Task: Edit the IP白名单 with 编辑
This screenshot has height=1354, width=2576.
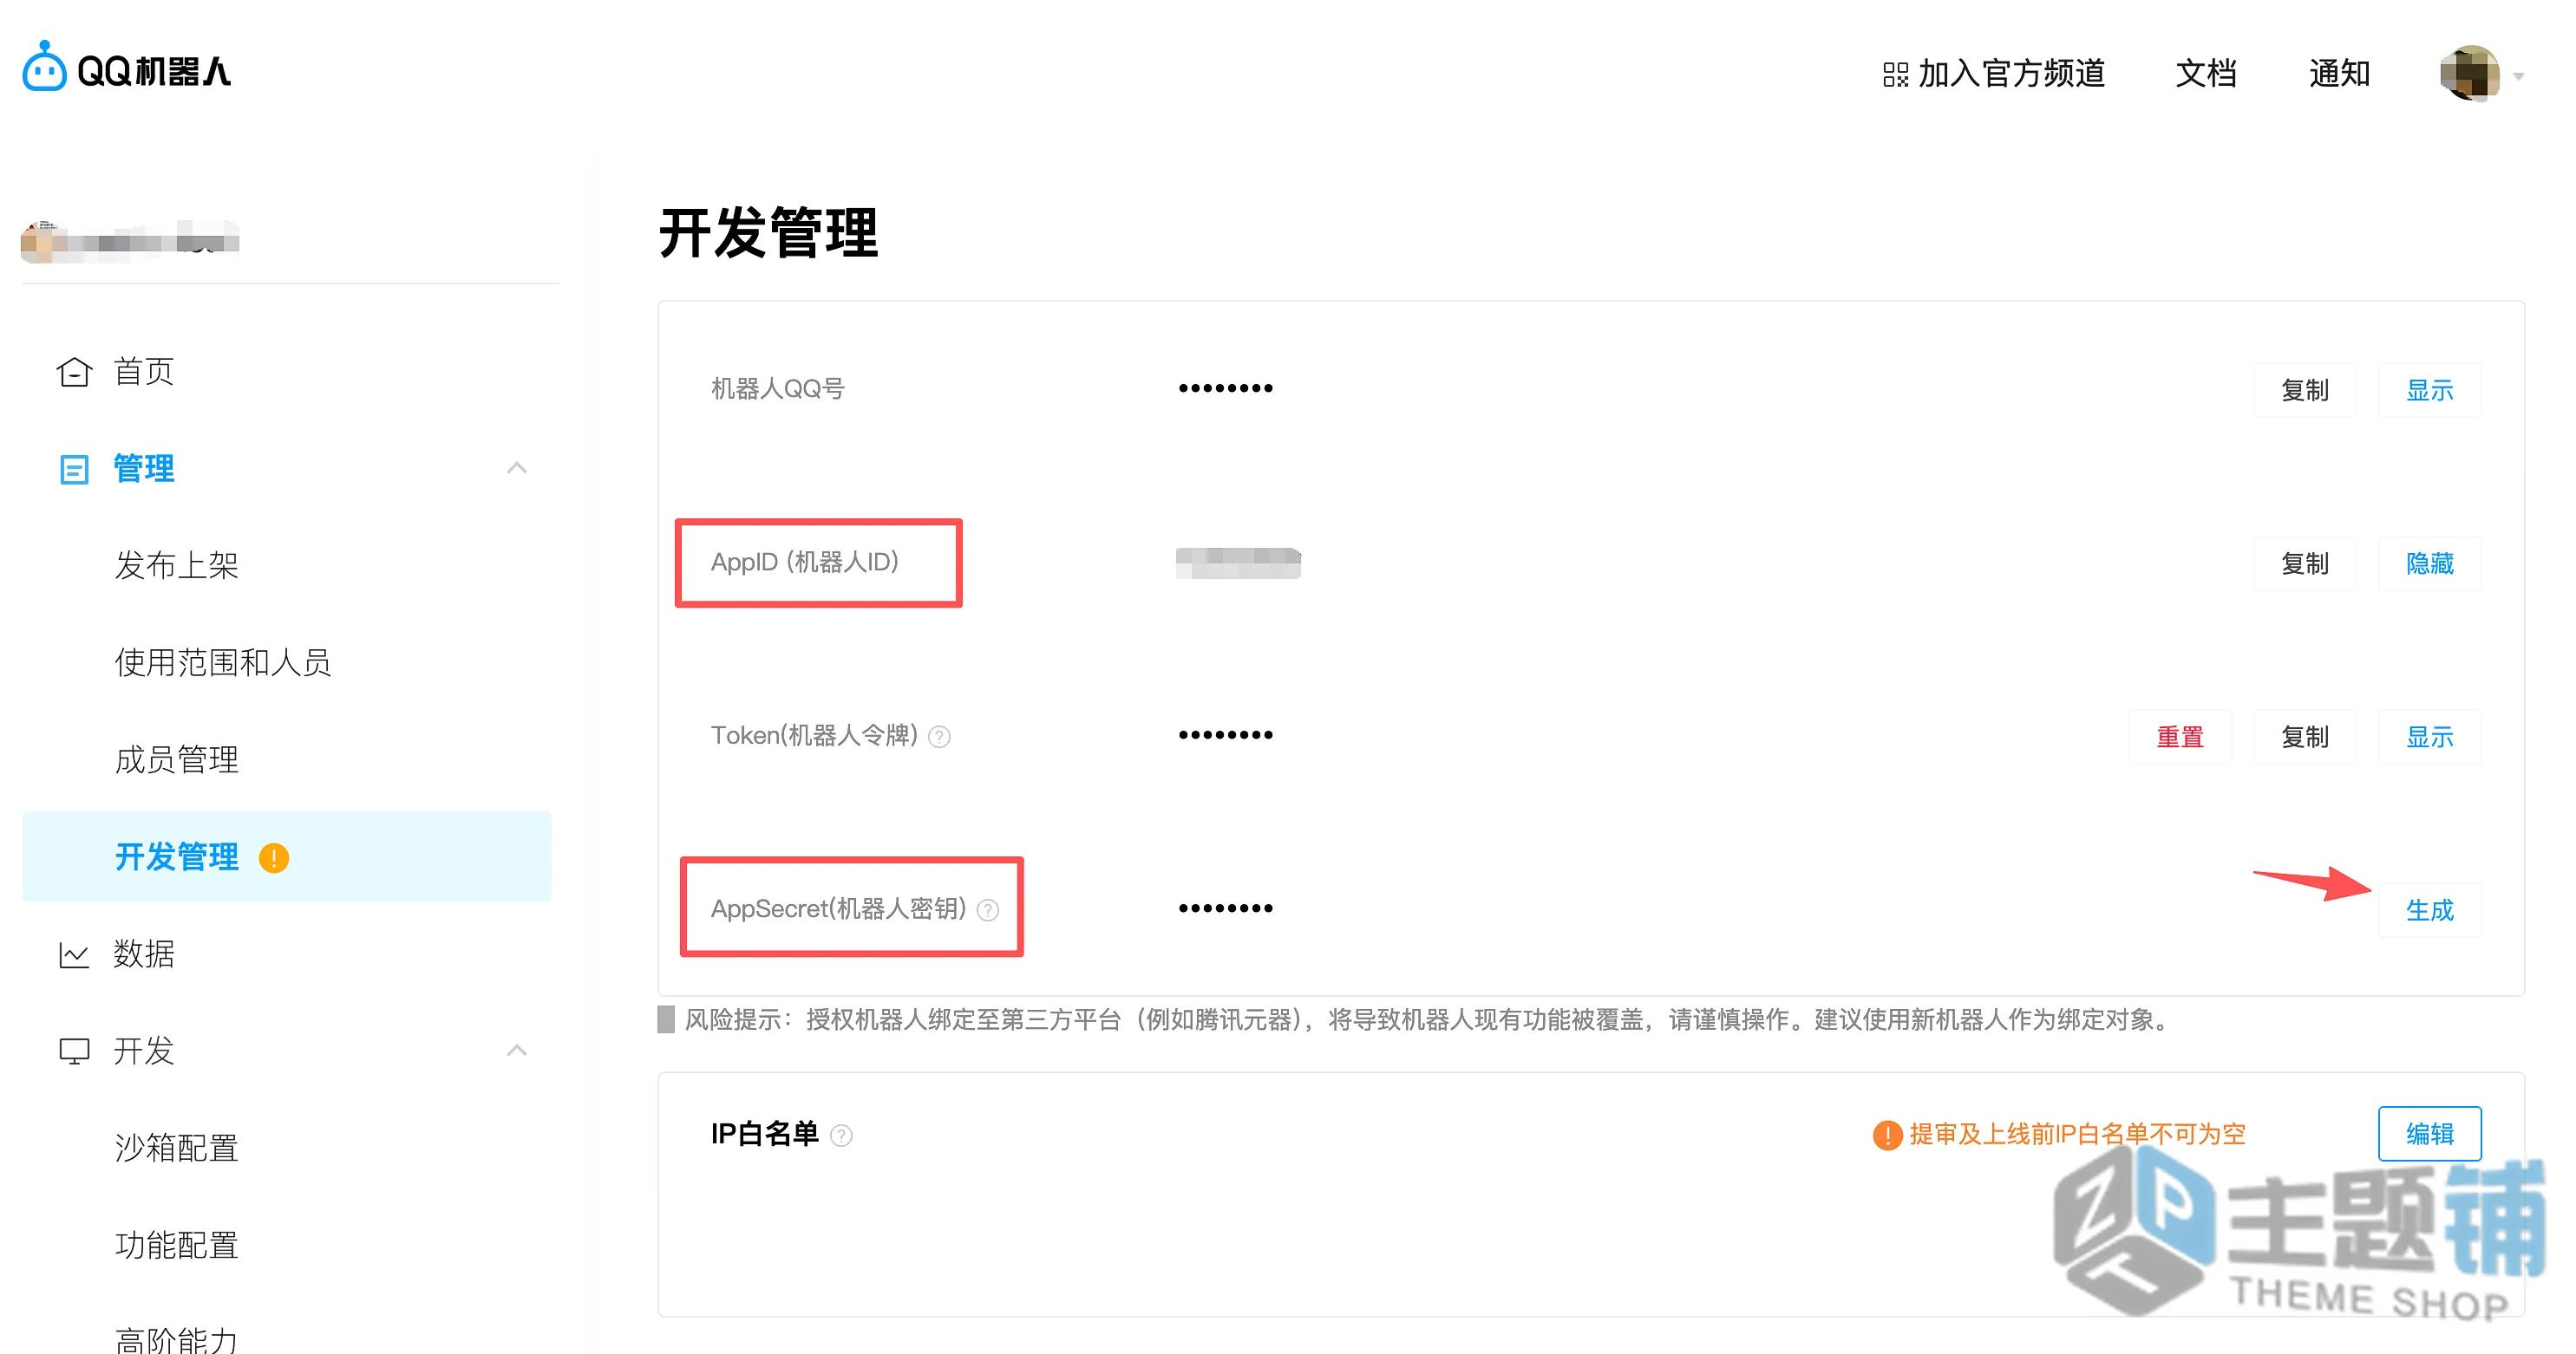Action: point(2429,1133)
